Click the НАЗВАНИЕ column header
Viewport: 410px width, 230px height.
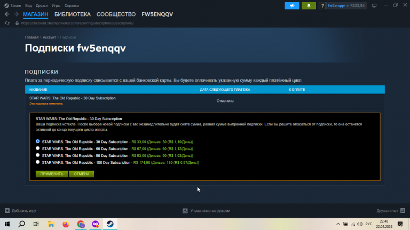[38, 90]
